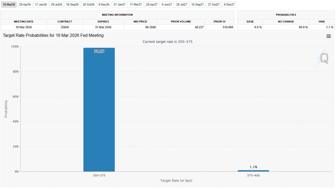Click the EXPIRES column header

point(103,22)
